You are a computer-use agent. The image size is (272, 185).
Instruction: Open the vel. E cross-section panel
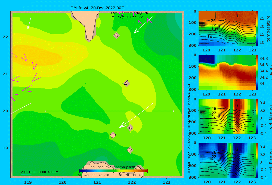tap(227, 160)
